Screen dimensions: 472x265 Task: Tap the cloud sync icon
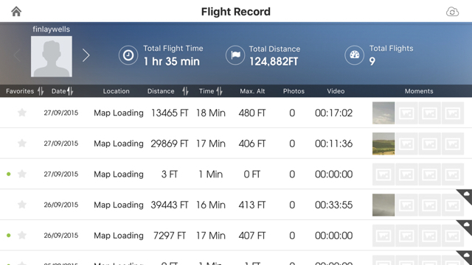click(x=452, y=12)
